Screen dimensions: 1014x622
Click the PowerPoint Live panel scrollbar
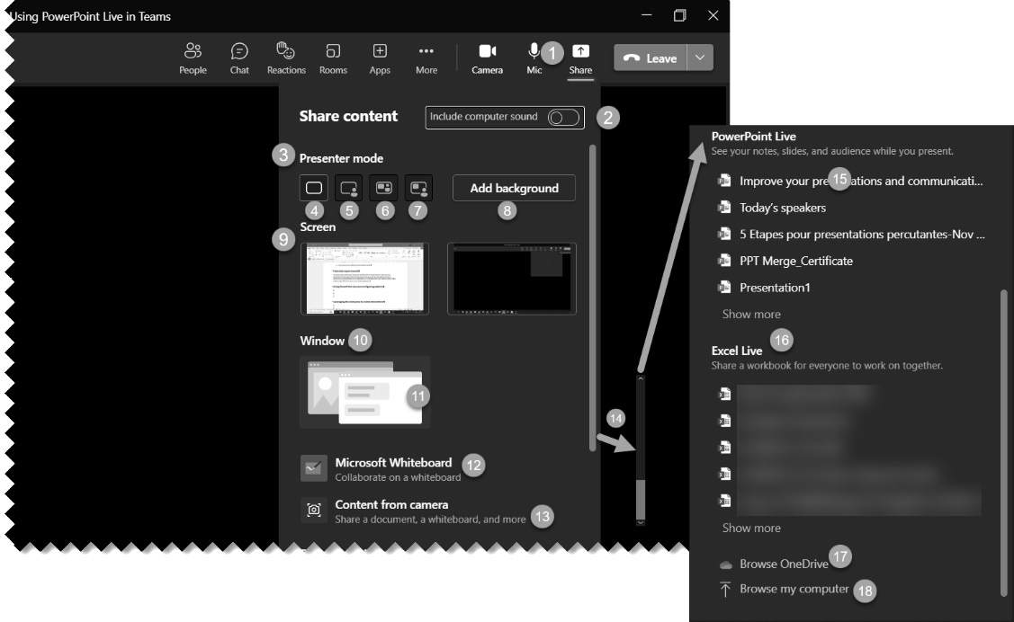click(1004, 442)
